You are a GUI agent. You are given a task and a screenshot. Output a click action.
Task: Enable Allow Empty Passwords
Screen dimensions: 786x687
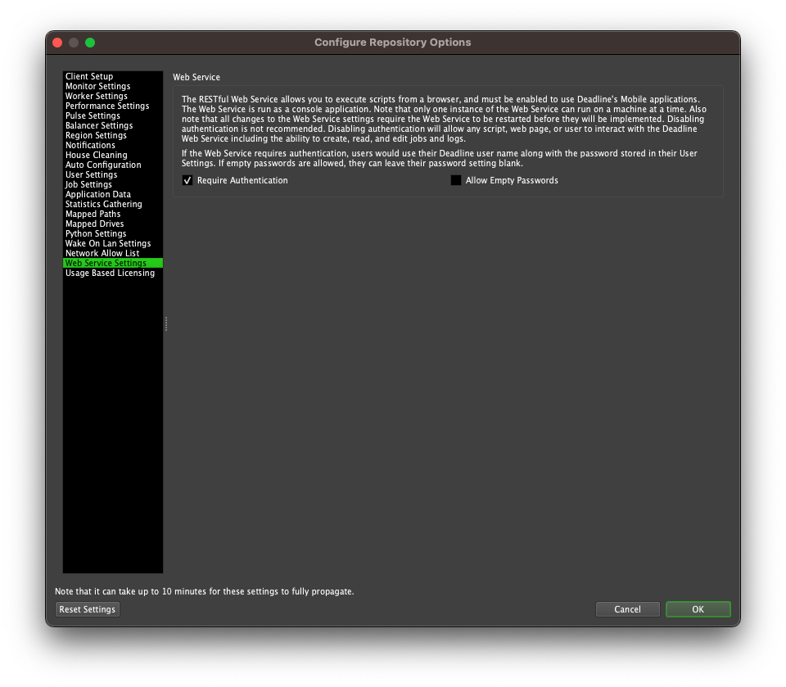click(456, 180)
